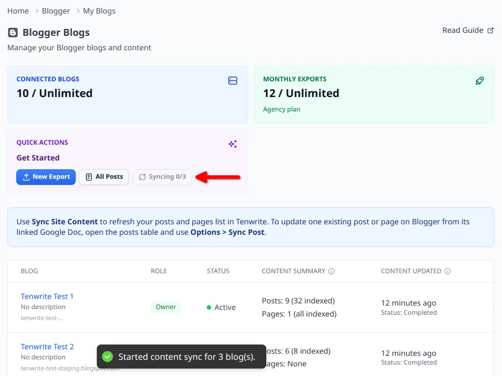502x376 pixels.
Task: Start a New Export
Action: click(46, 177)
